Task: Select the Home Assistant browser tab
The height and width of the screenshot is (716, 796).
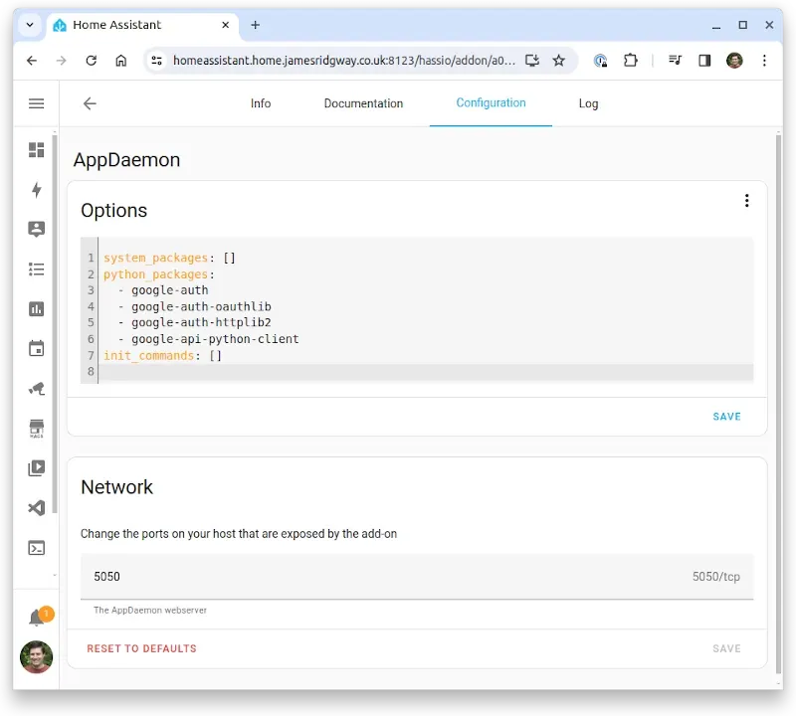Action: point(142,24)
